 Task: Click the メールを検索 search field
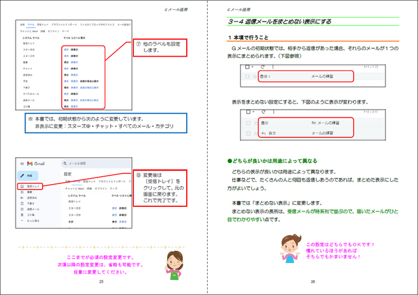point(96,163)
